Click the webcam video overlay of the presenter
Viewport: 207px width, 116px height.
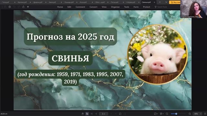coord(193,9)
